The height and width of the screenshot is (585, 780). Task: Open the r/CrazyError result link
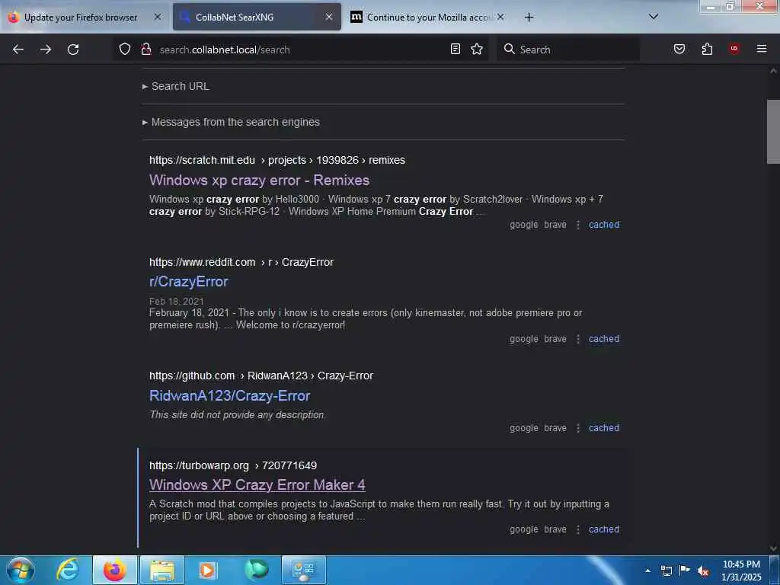189,282
